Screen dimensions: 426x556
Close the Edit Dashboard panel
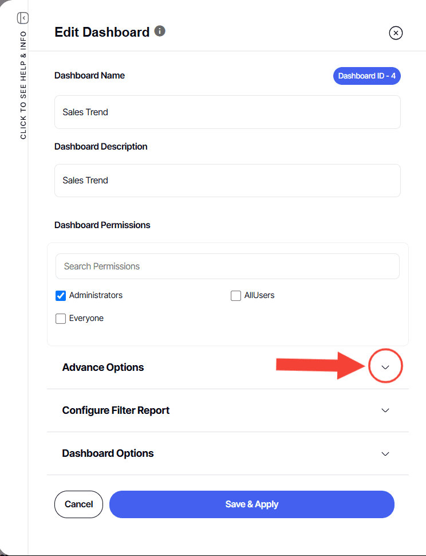(396, 33)
